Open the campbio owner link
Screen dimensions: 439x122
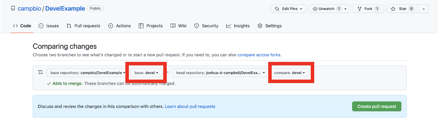pos(29,9)
